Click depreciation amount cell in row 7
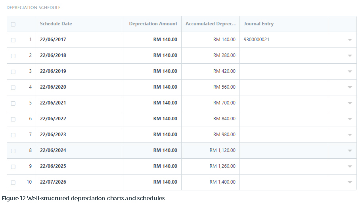The image size is (364, 205). [152, 135]
